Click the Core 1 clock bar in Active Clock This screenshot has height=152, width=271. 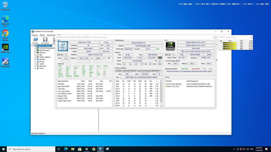[230, 45]
